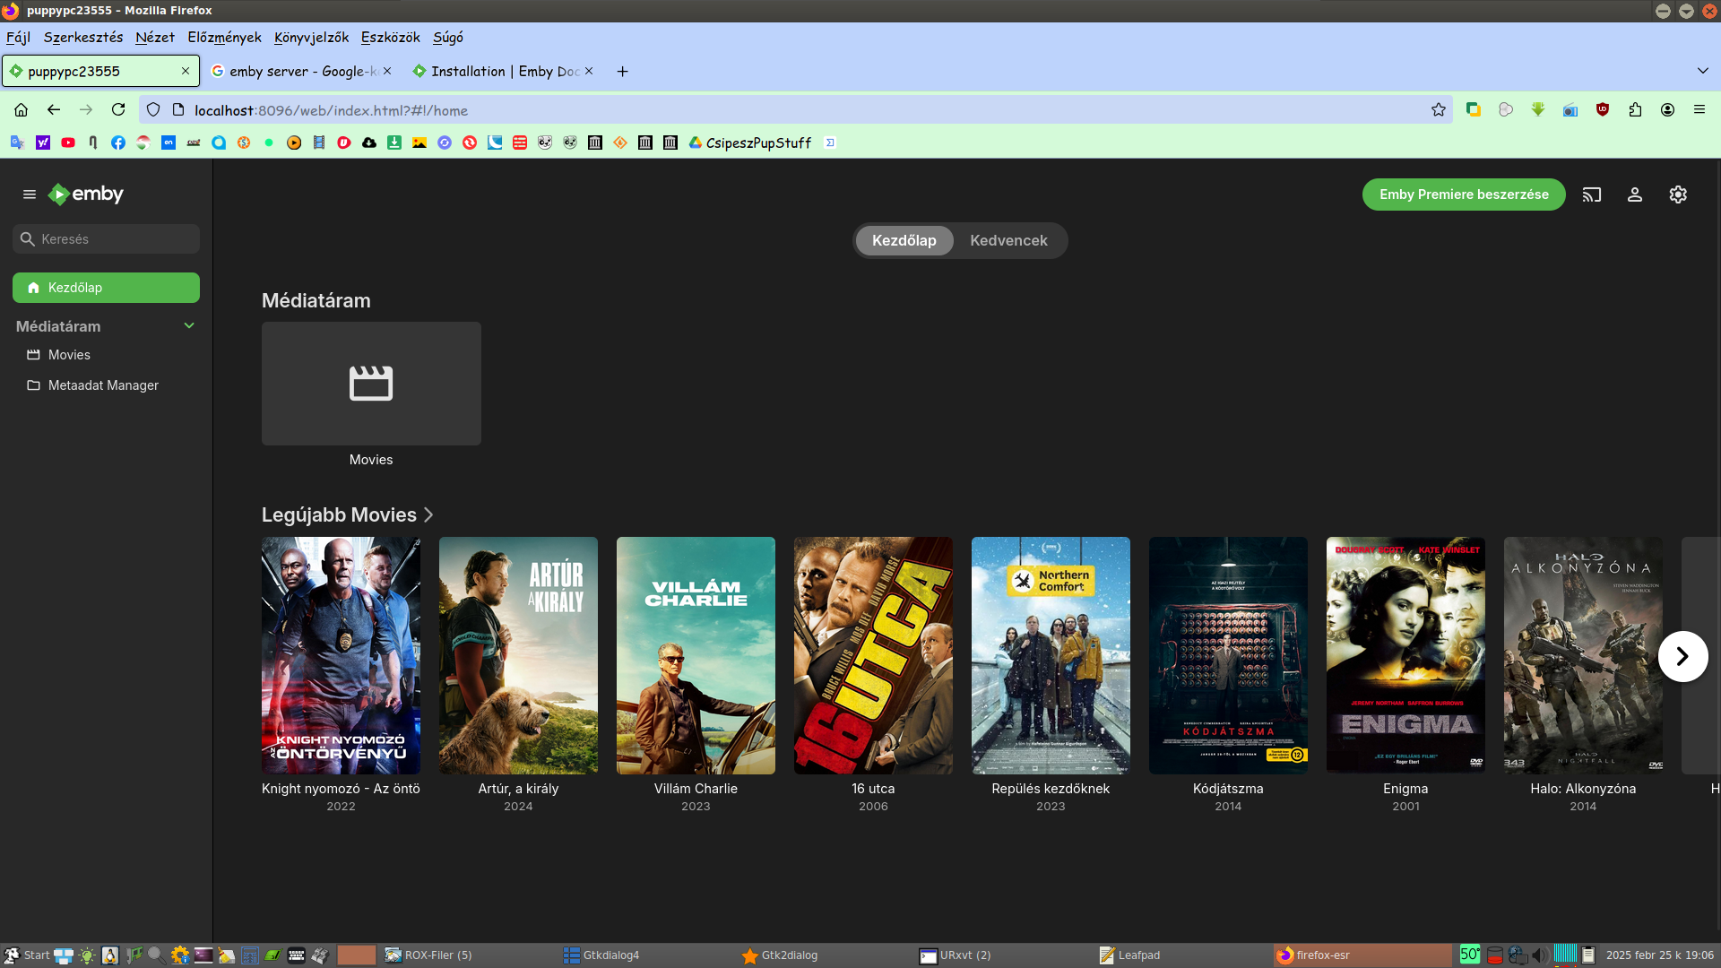The height and width of the screenshot is (968, 1721).
Task: Open the 16 utca movie poster
Action: pyautogui.click(x=873, y=655)
